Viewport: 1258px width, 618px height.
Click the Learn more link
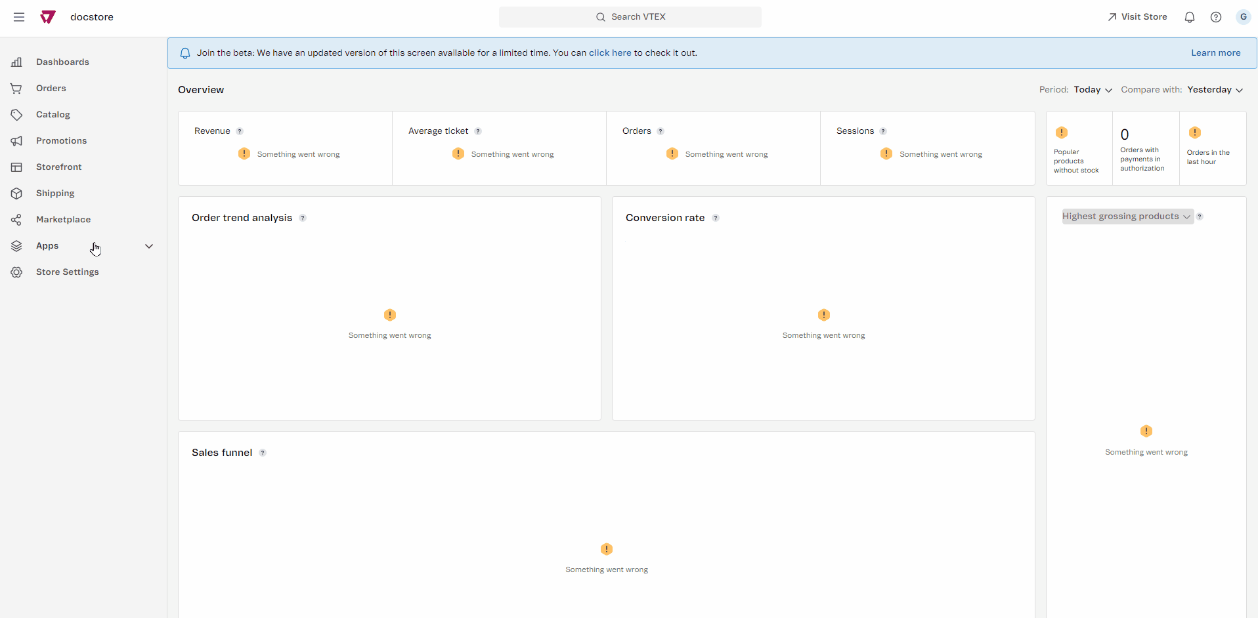[x=1215, y=53]
